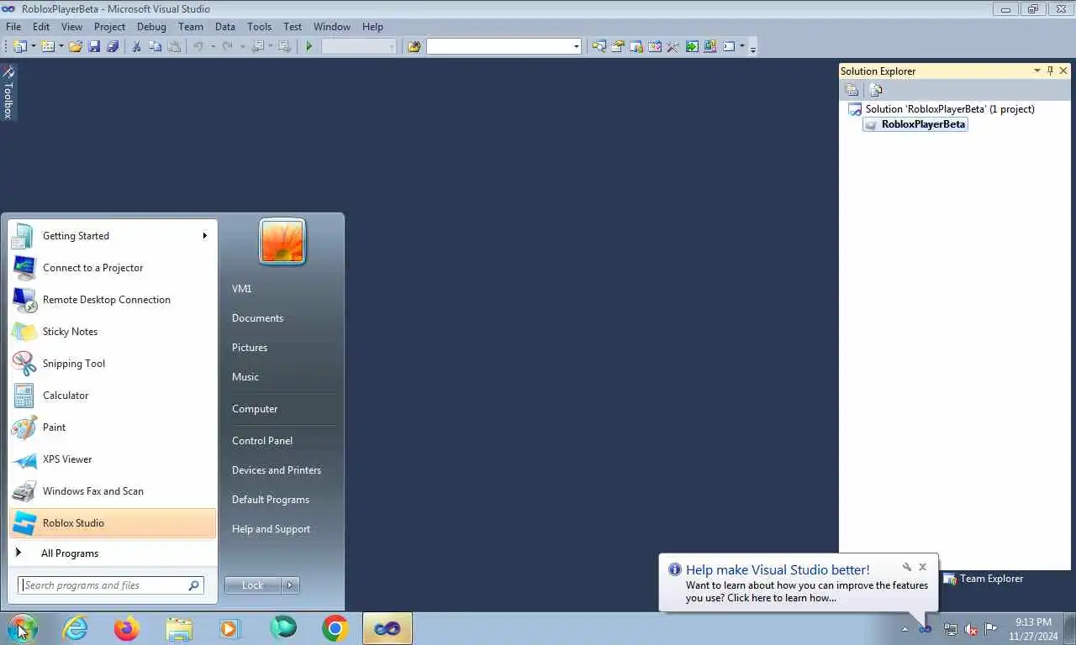Image resolution: width=1076 pixels, height=645 pixels.
Task: Click the Command Window toolbar icon
Action: click(729, 47)
